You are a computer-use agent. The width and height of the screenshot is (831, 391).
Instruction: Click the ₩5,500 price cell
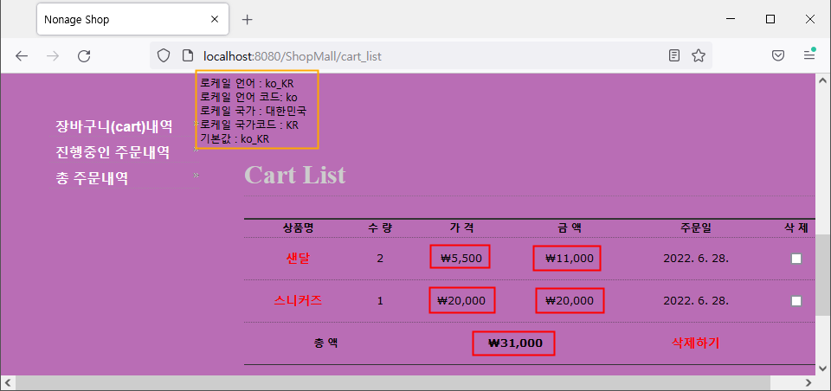coord(461,259)
